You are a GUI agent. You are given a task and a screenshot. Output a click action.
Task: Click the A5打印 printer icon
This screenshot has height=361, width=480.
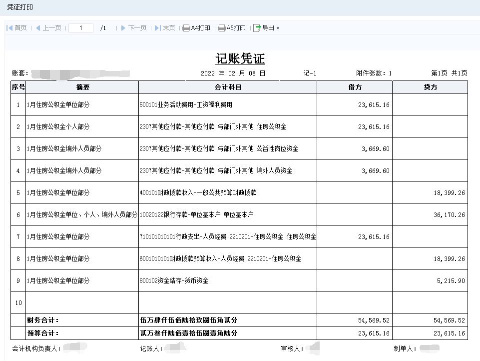coord(222,28)
